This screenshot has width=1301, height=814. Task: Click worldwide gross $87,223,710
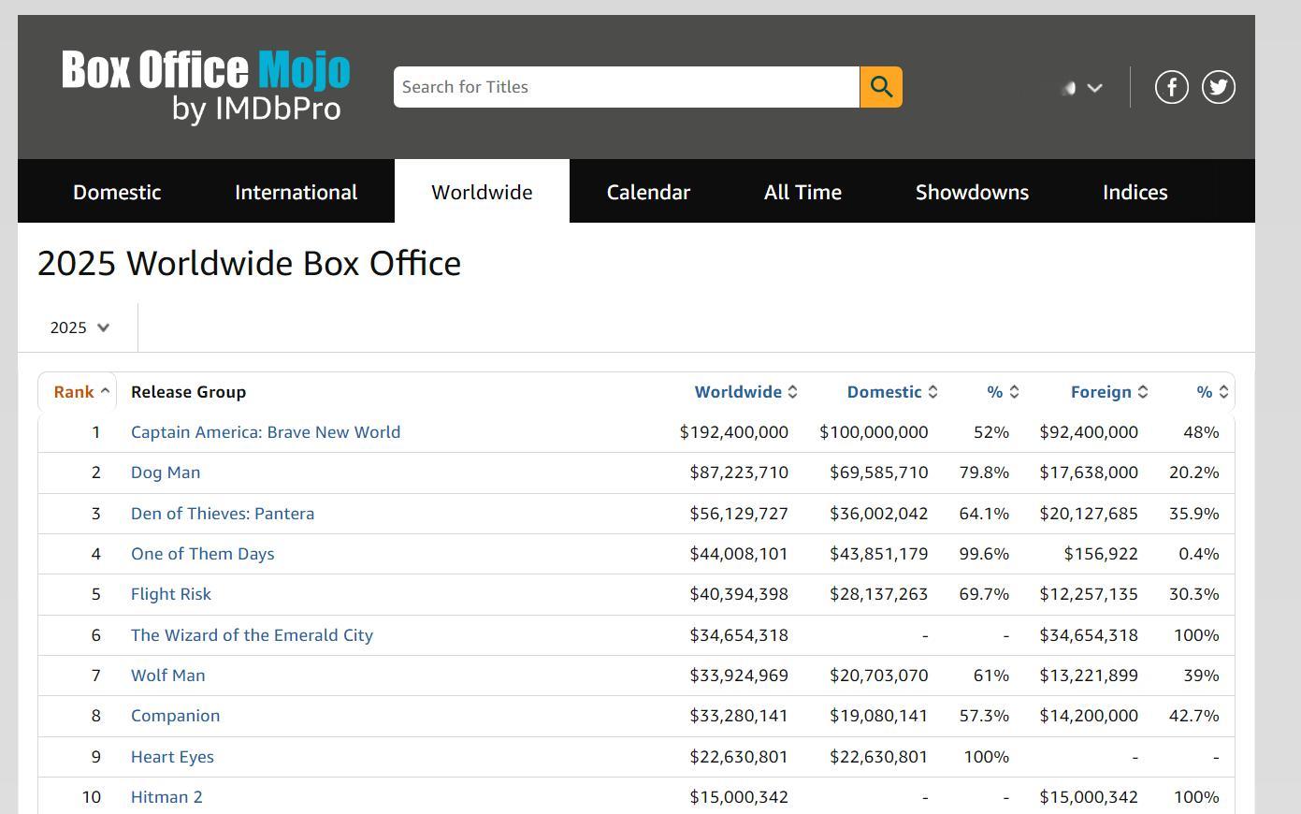click(x=739, y=472)
